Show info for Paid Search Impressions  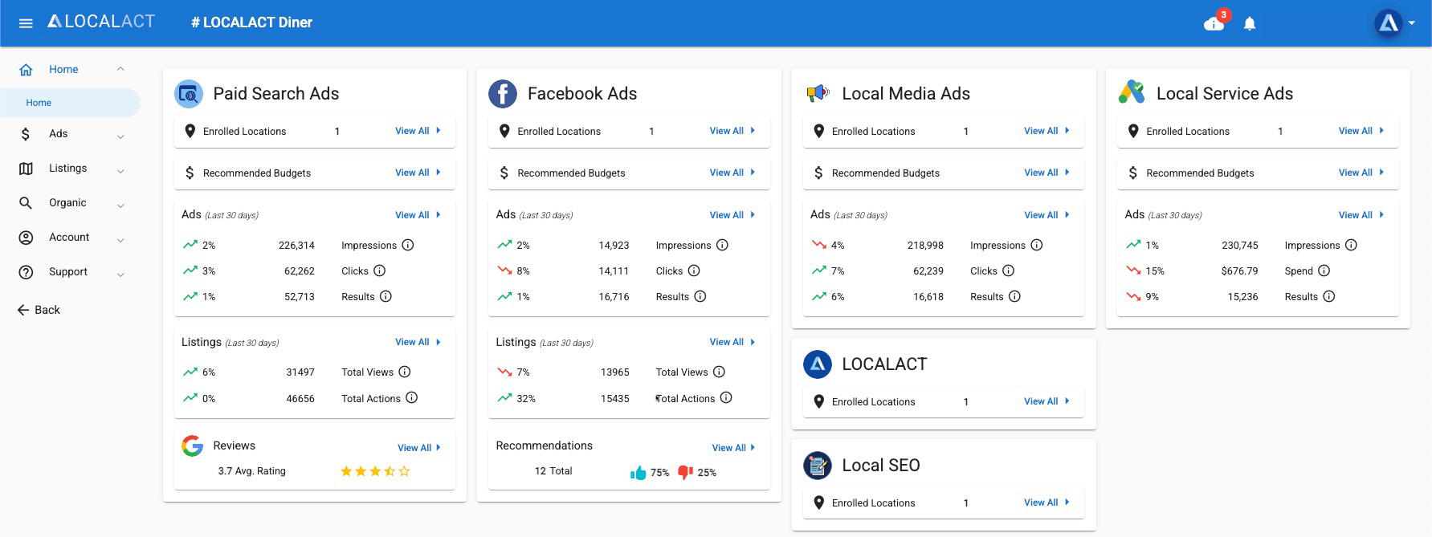[x=408, y=245]
